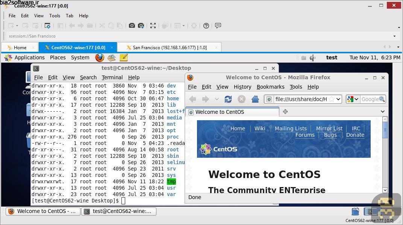Open the file manager icon in the bottom-right taskbar
This screenshot has width=403, height=225.
click(x=355, y=211)
